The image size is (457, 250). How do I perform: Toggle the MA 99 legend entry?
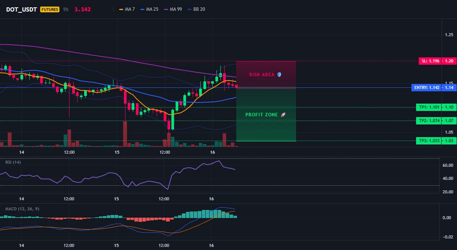[x=173, y=9]
